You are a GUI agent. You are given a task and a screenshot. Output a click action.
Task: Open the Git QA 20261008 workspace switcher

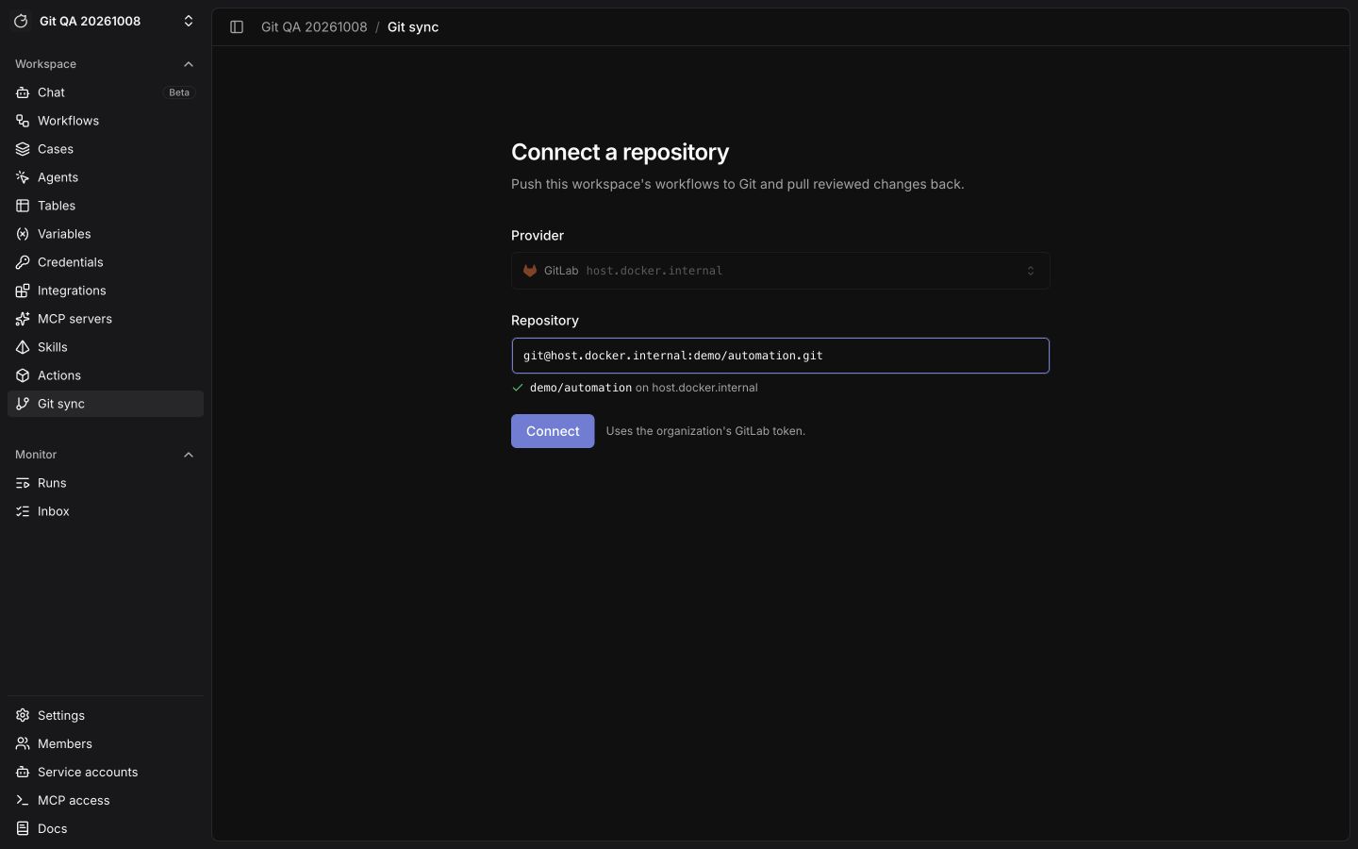tap(105, 21)
